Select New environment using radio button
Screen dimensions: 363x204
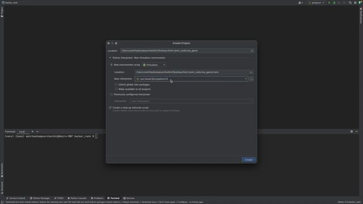point(111,65)
